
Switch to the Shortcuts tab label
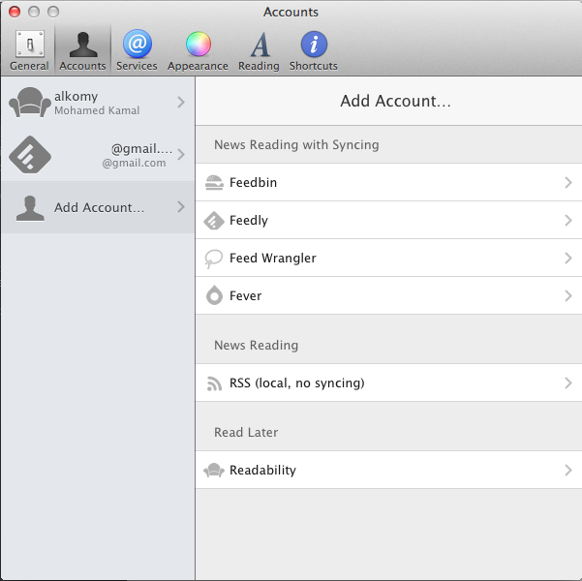click(314, 66)
